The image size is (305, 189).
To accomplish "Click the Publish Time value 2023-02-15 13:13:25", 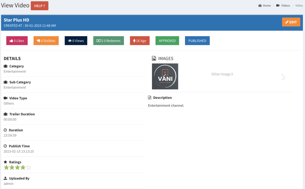I will click(19, 151).
